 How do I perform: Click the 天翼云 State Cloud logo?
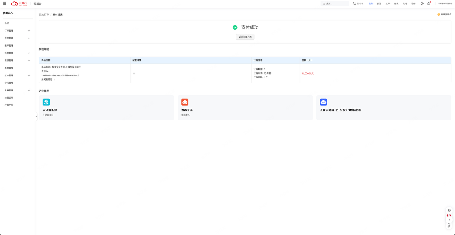pyautogui.click(x=19, y=4)
